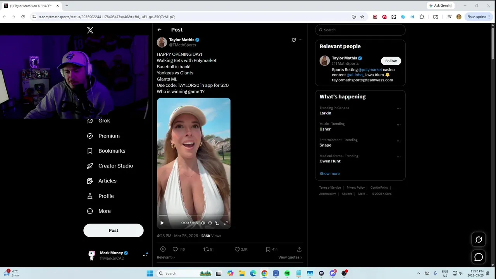Screen dimensions: 496x279
Task: Click the play circle icon below post
Action: pos(163,249)
